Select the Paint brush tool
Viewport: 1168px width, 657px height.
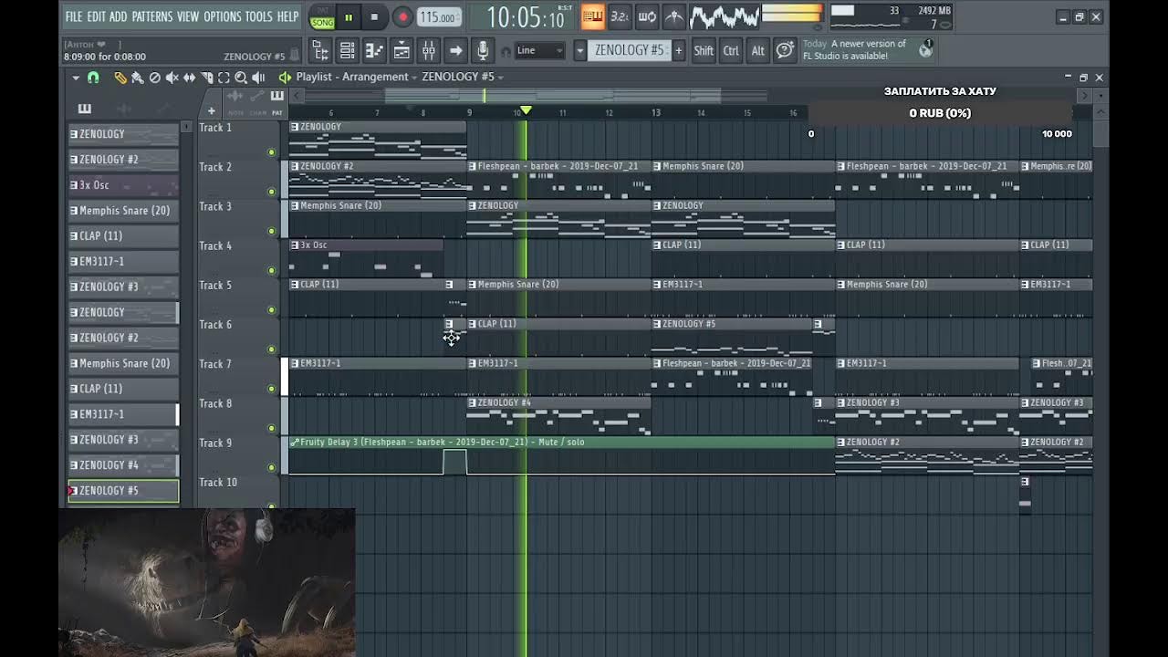137,78
